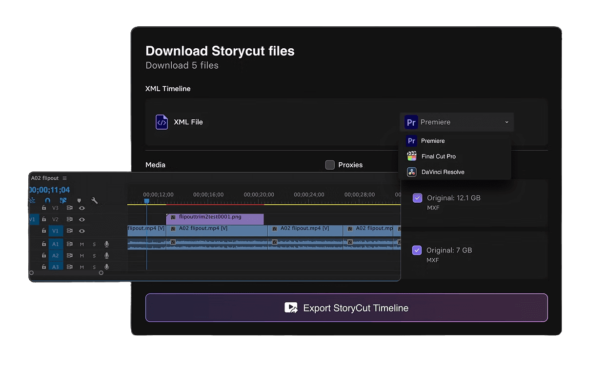
Task: Select the first flipout.mp4 [V] clip at playhead
Action: click(x=146, y=231)
